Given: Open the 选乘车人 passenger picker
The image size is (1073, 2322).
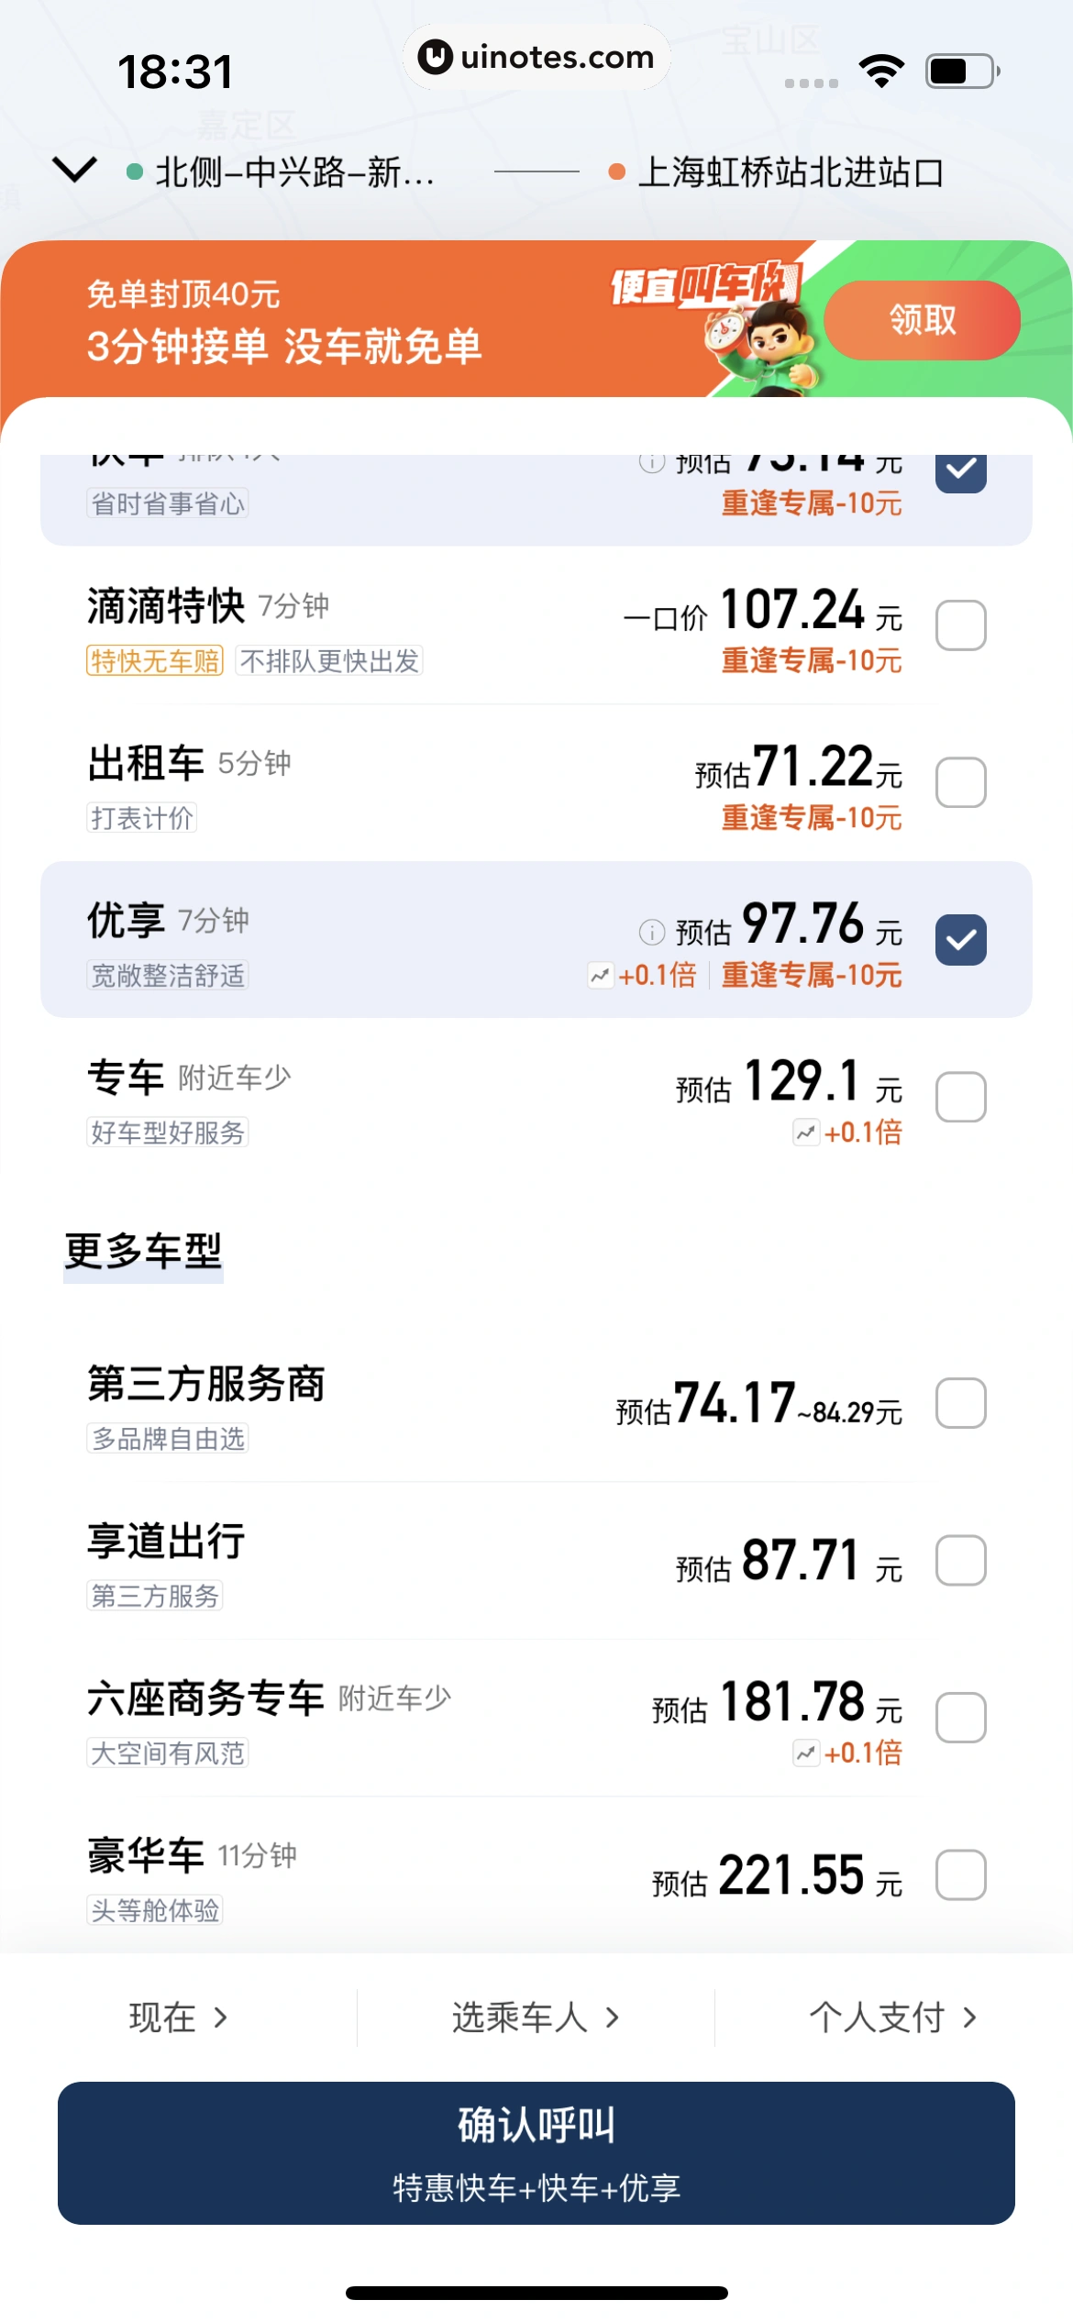Looking at the screenshot, I should 536,2018.
